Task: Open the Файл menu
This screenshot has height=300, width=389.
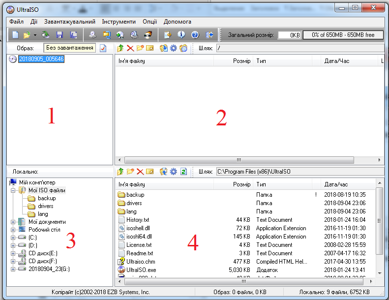Action: [16, 22]
